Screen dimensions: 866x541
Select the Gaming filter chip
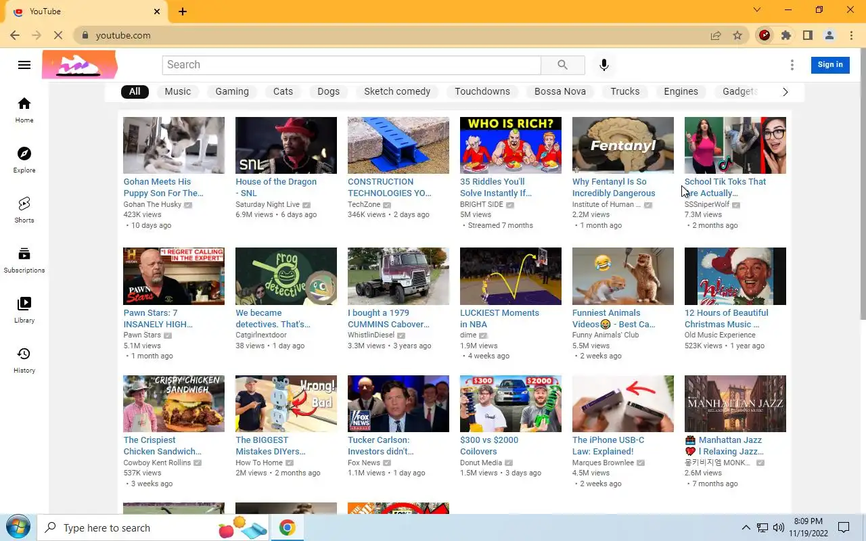pos(232,91)
